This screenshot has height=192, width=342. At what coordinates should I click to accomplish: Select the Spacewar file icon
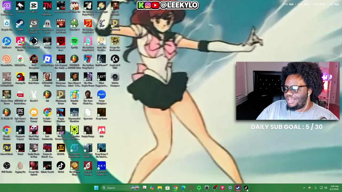[88, 114]
